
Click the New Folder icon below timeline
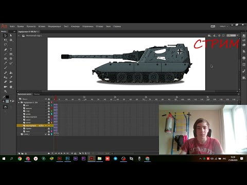click(x=23, y=154)
